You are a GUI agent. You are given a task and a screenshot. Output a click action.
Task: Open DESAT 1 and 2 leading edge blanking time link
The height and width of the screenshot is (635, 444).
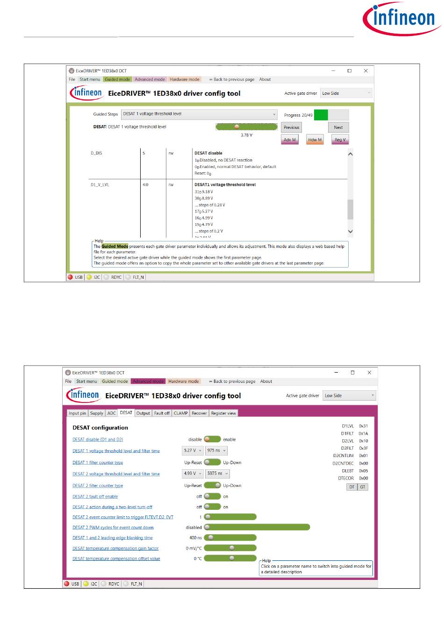tap(113, 538)
